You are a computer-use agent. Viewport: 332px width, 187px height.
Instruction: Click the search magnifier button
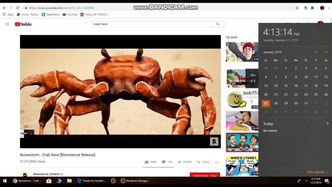(218, 24)
